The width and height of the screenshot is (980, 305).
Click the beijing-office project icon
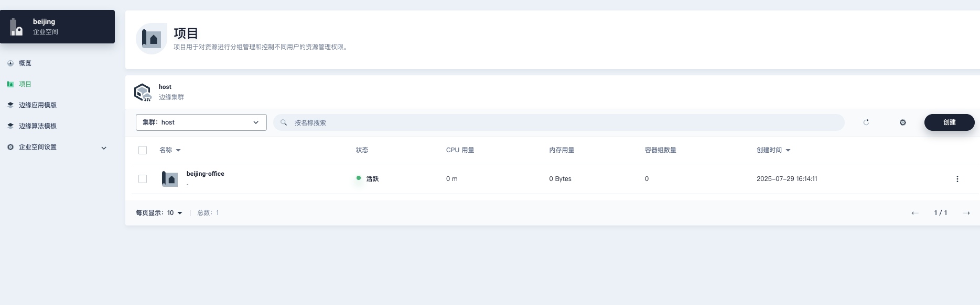pos(169,179)
